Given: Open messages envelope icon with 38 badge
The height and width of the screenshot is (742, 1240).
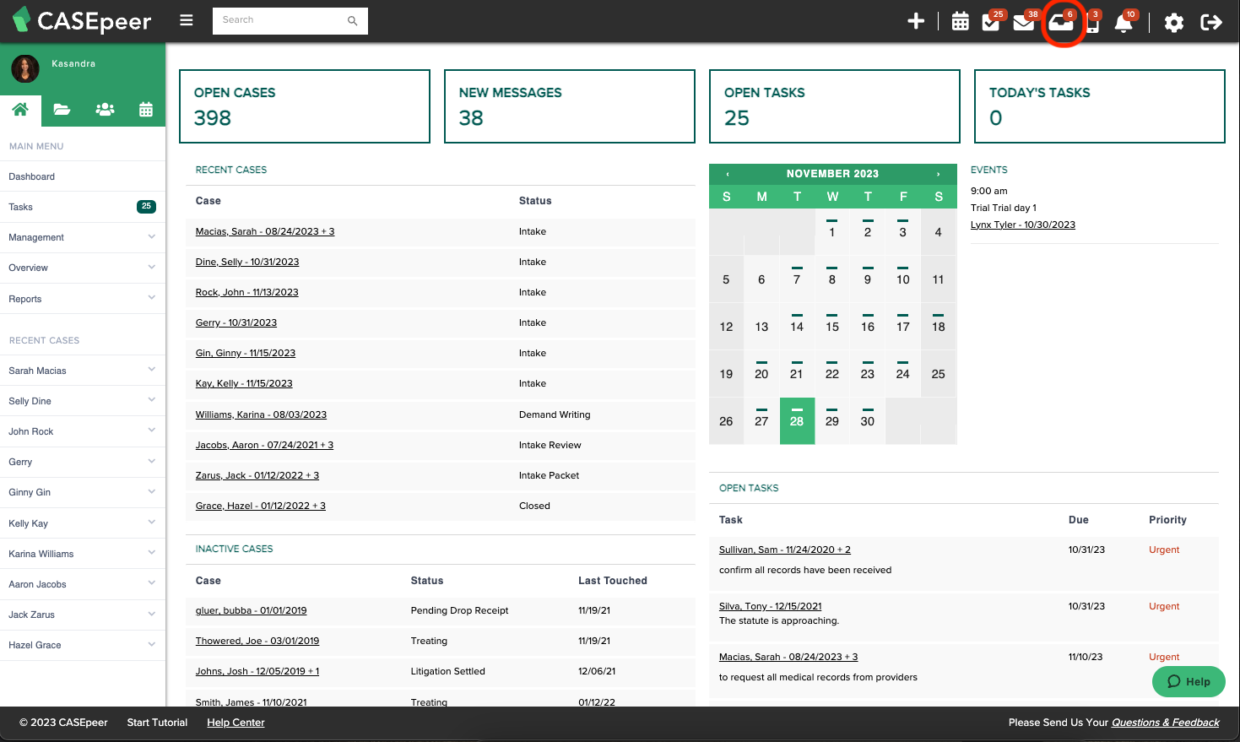Looking at the screenshot, I should 1025,21.
